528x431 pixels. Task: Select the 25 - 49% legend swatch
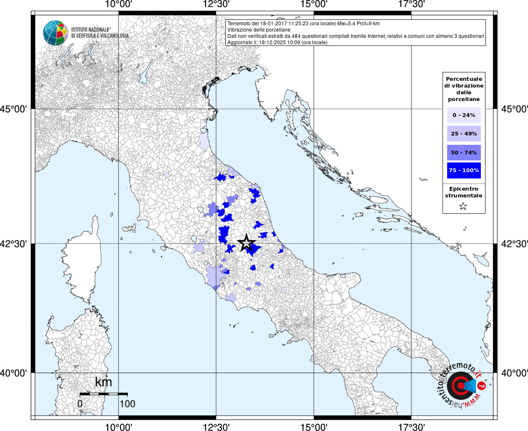click(x=464, y=133)
